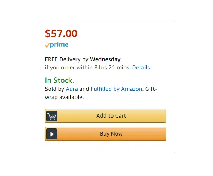Click the Sold by label
This screenshot has width=213, height=176.
(x=54, y=89)
